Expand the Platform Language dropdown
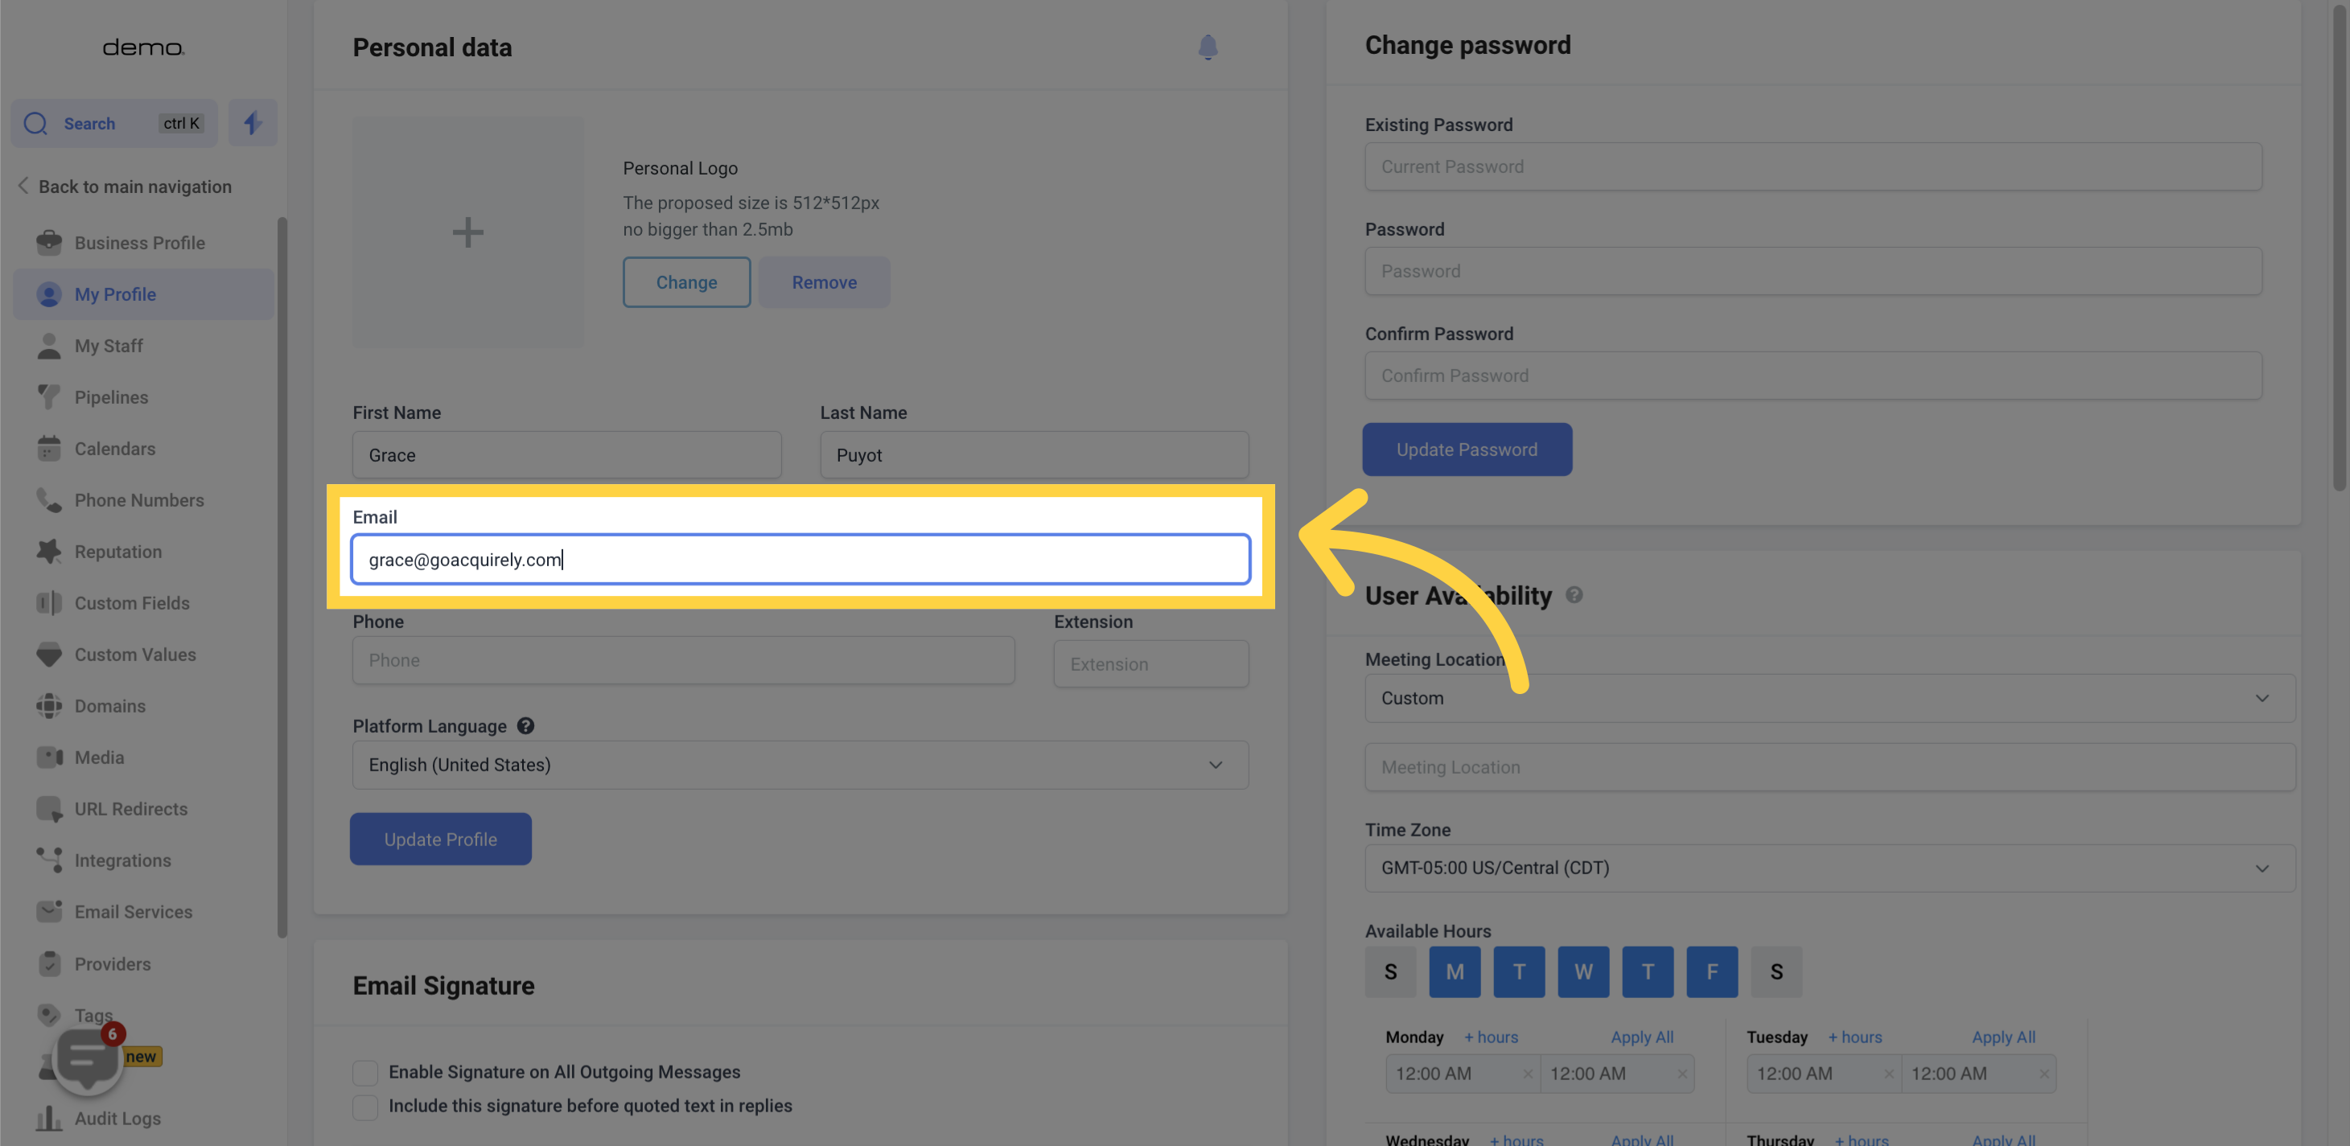The width and height of the screenshot is (2350, 1146). pyautogui.click(x=800, y=764)
